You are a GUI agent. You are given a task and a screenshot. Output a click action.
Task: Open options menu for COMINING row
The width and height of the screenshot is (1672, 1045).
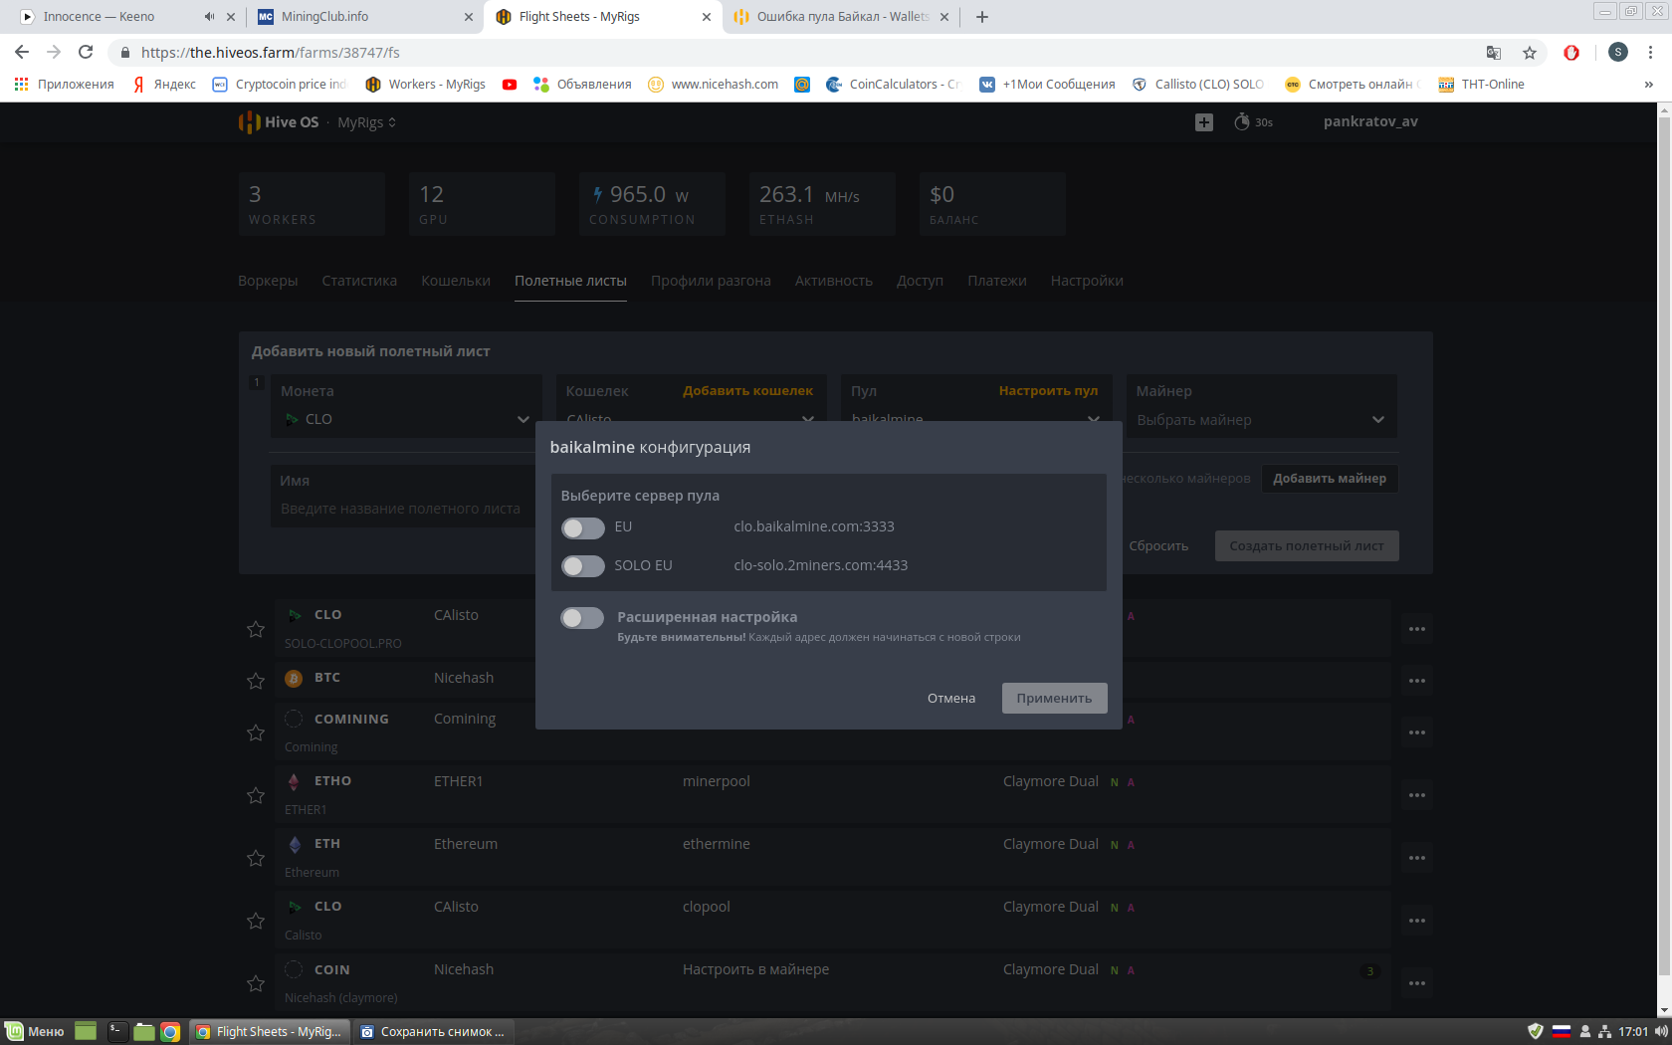(x=1417, y=732)
